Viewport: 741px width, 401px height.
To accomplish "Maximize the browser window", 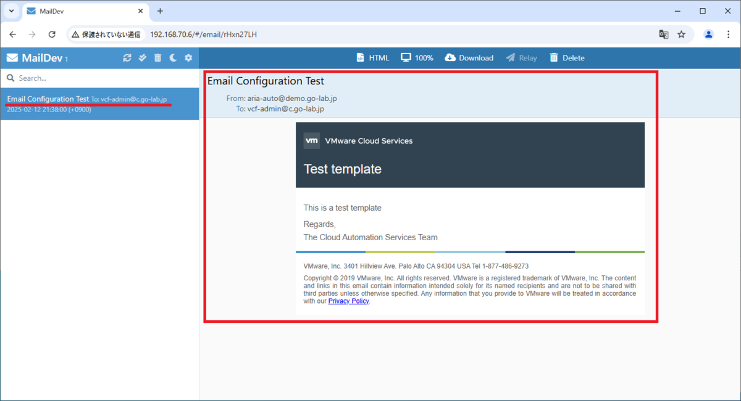I will pos(703,11).
